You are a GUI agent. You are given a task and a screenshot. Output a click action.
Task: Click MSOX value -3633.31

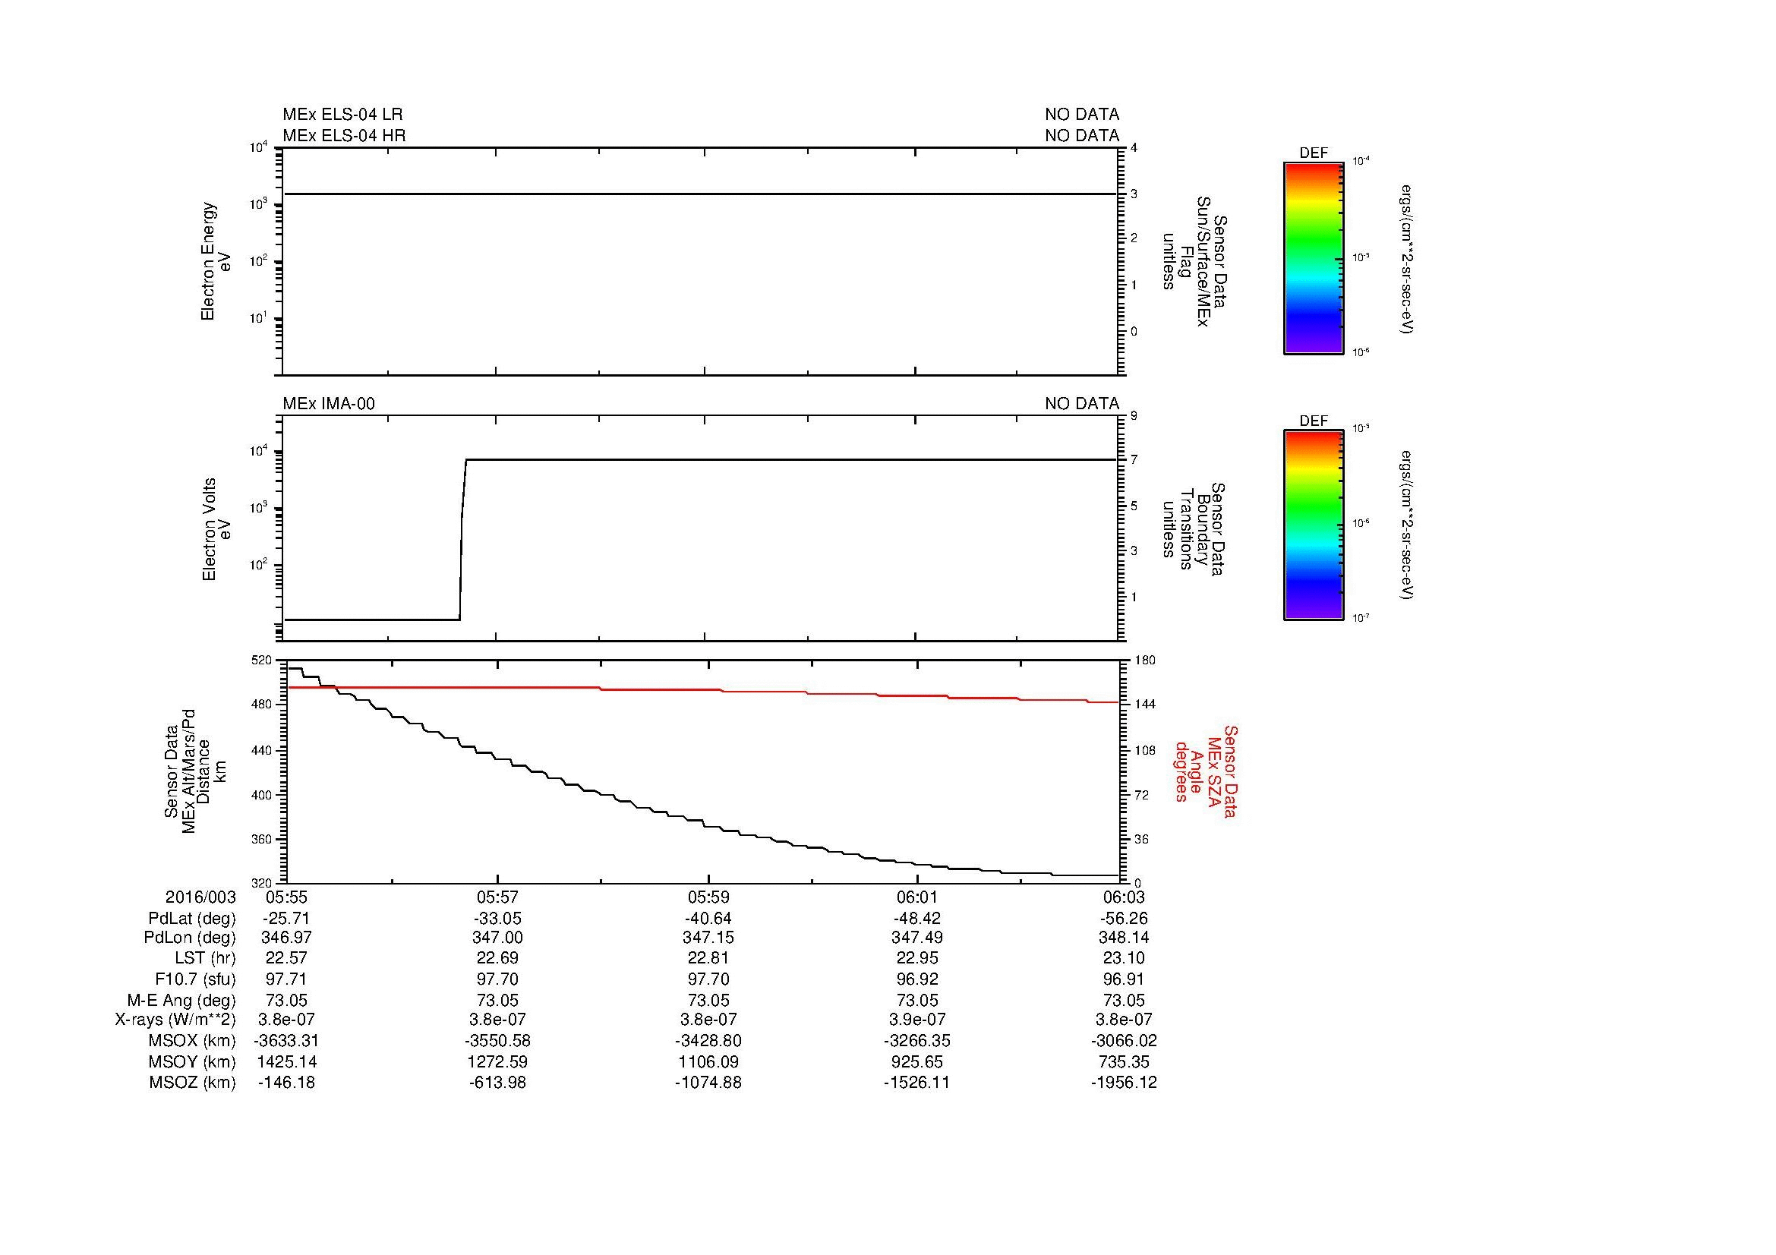pyautogui.click(x=287, y=1041)
